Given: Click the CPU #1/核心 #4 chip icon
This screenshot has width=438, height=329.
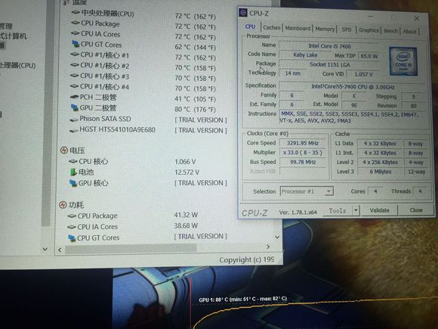Looking at the screenshot, I should (75, 86).
